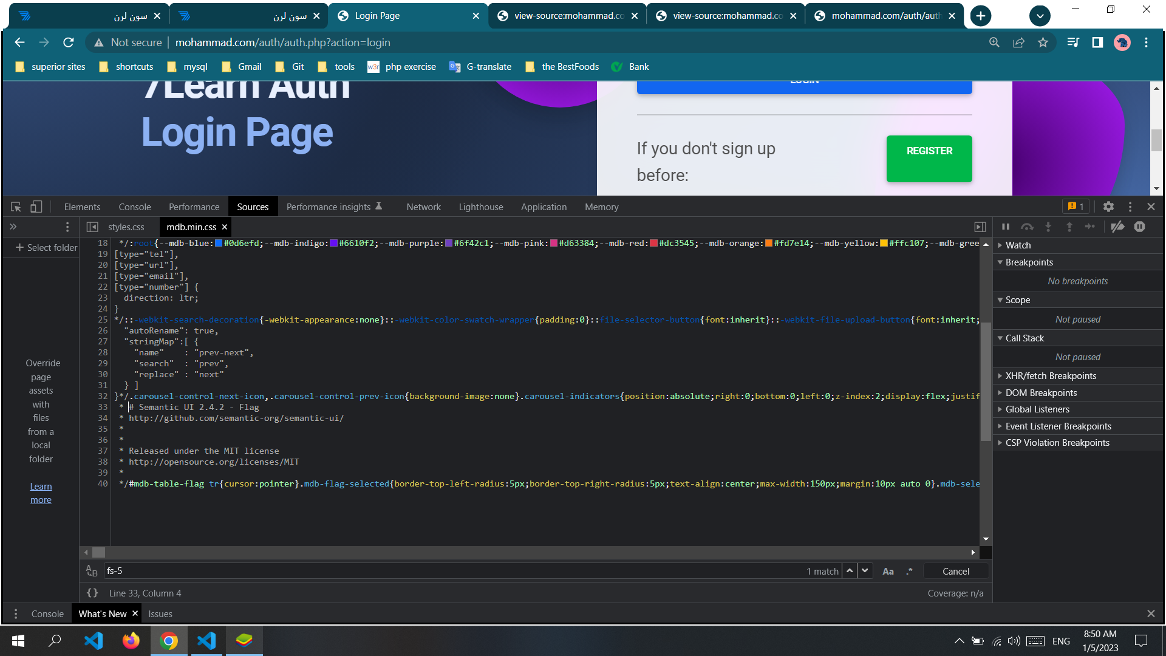1166x656 pixels.
Task: Open the tab search dropdown
Action: [1040, 16]
